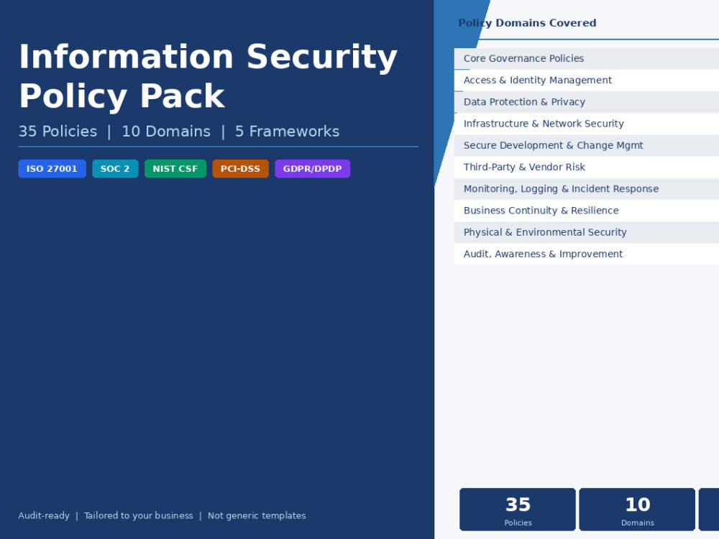Click Monitoring, Logging & Incident Response row
Viewport: 719px width, 539px height.
point(587,189)
